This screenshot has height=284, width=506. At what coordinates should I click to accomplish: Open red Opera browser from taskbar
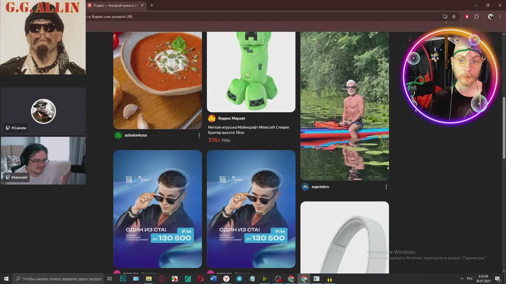click(x=200, y=278)
